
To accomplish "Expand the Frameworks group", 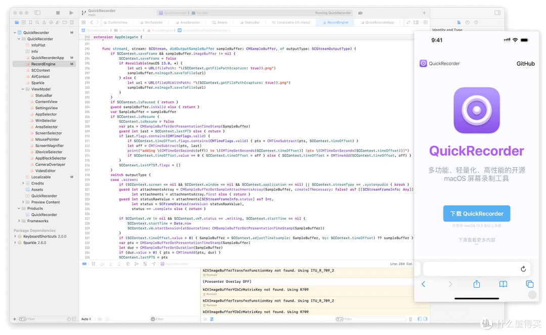I will click(19, 221).
